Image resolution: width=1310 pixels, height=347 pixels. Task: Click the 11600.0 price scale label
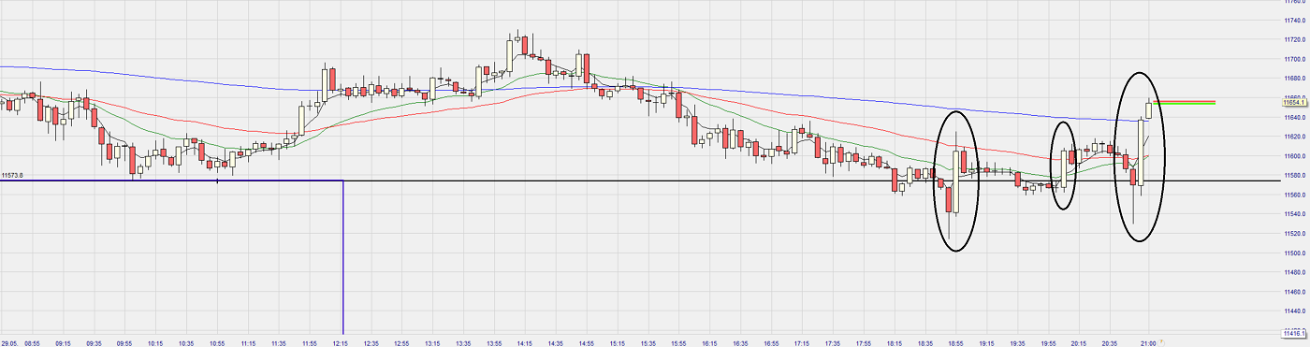tap(1295, 156)
